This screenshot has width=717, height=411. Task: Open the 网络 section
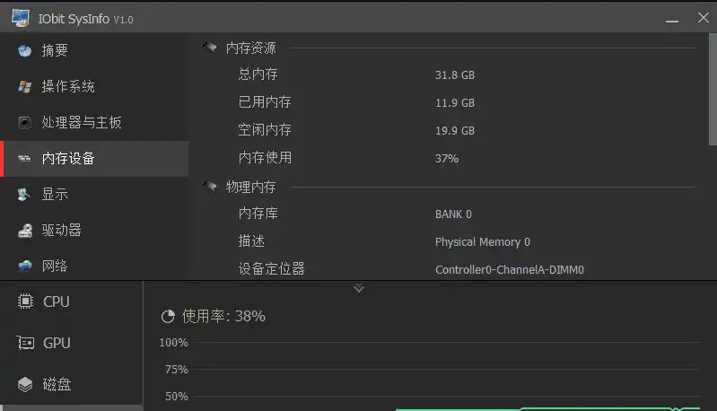94,265
